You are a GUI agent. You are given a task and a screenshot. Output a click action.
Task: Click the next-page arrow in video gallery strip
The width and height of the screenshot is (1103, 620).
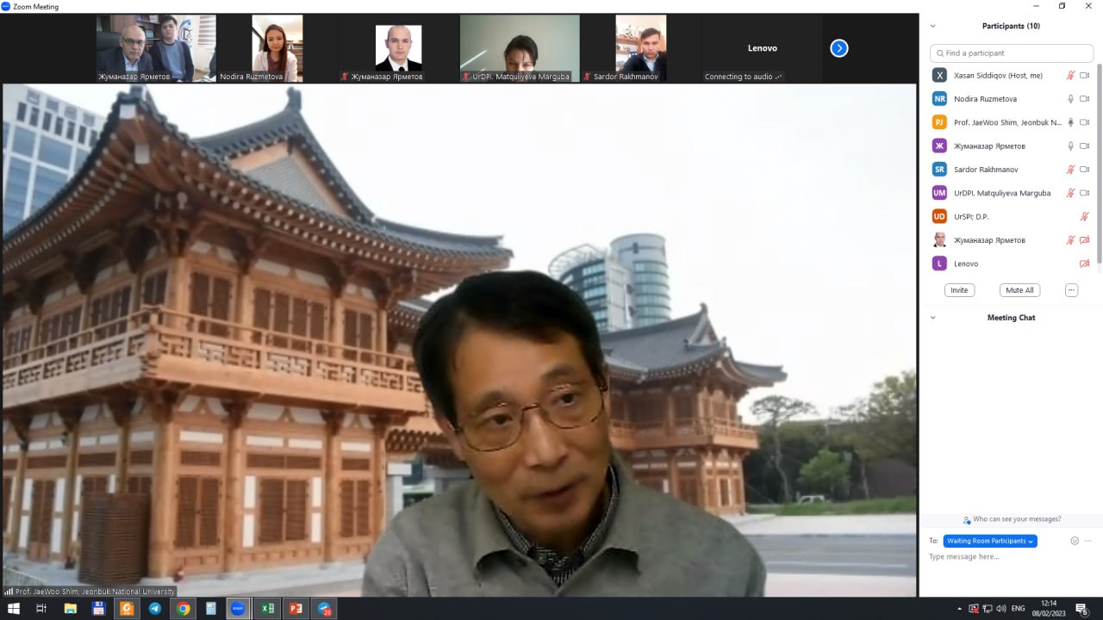839,48
